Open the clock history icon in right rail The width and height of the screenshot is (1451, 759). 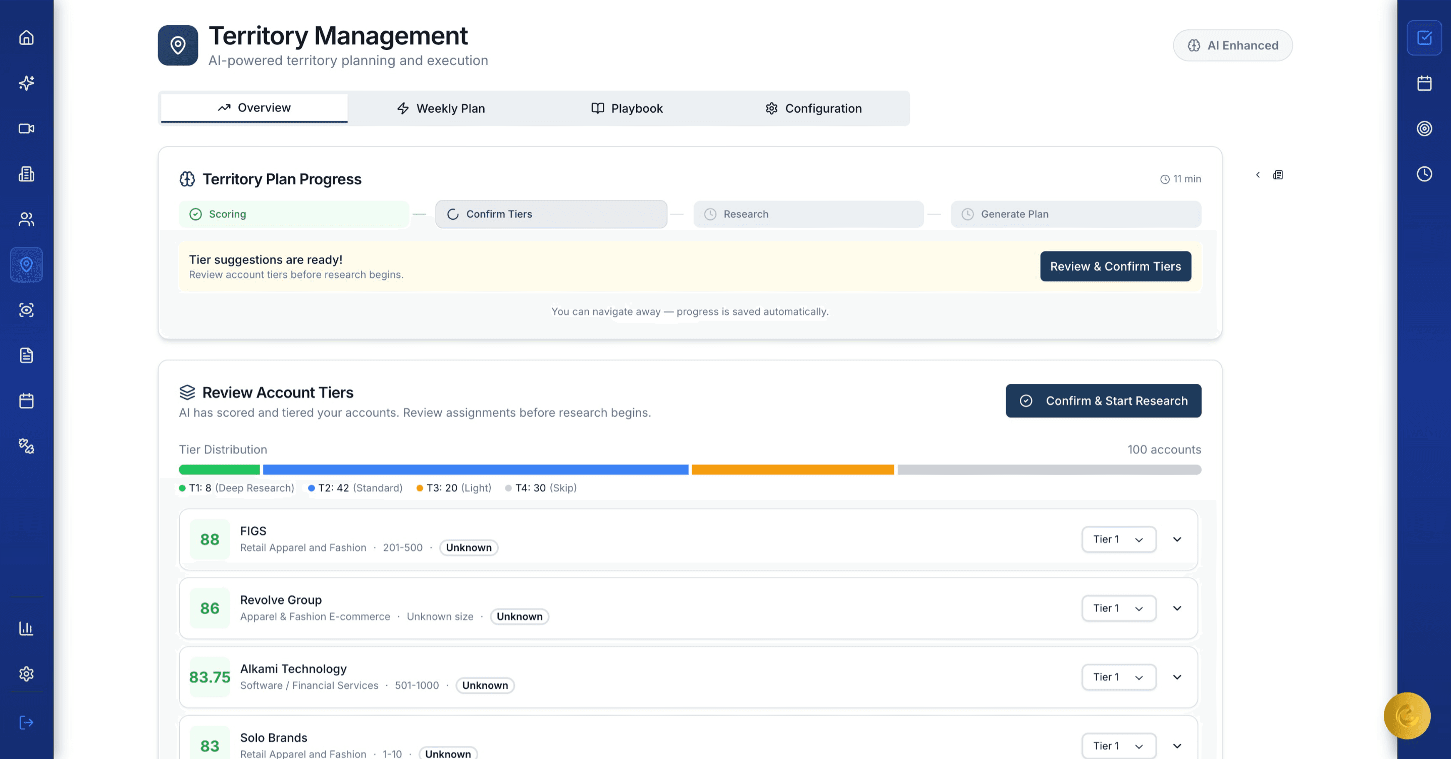1424,174
